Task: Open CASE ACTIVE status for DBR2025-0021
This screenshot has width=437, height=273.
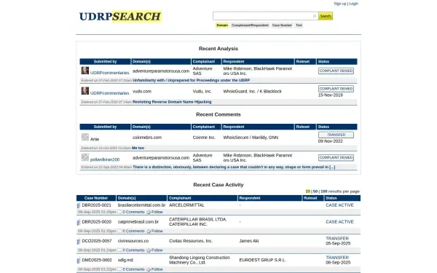Action: [339, 205]
